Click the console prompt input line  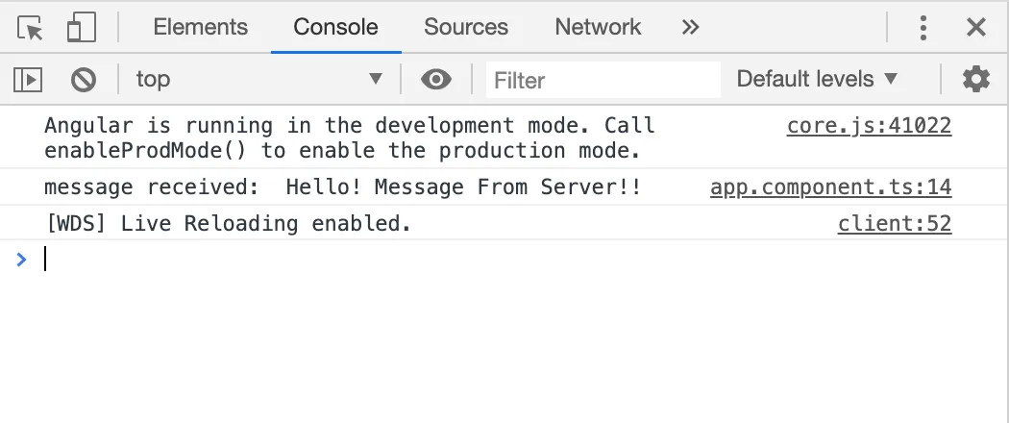pos(480,260)
